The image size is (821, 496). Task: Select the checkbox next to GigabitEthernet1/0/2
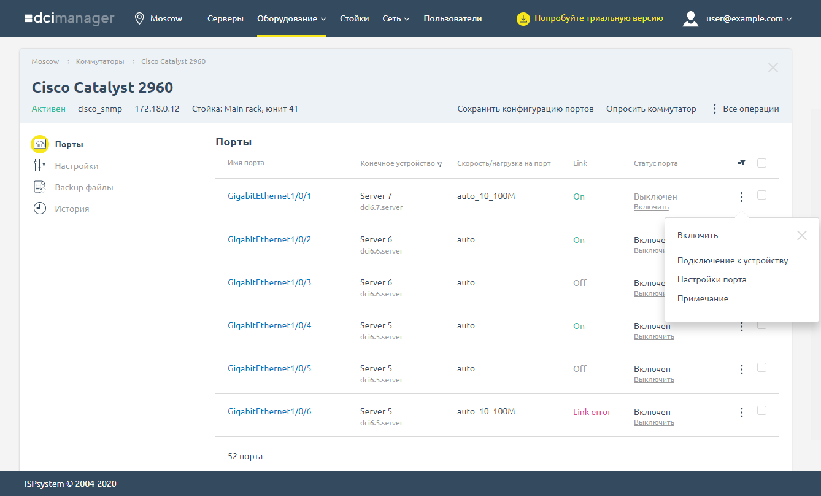761,240
